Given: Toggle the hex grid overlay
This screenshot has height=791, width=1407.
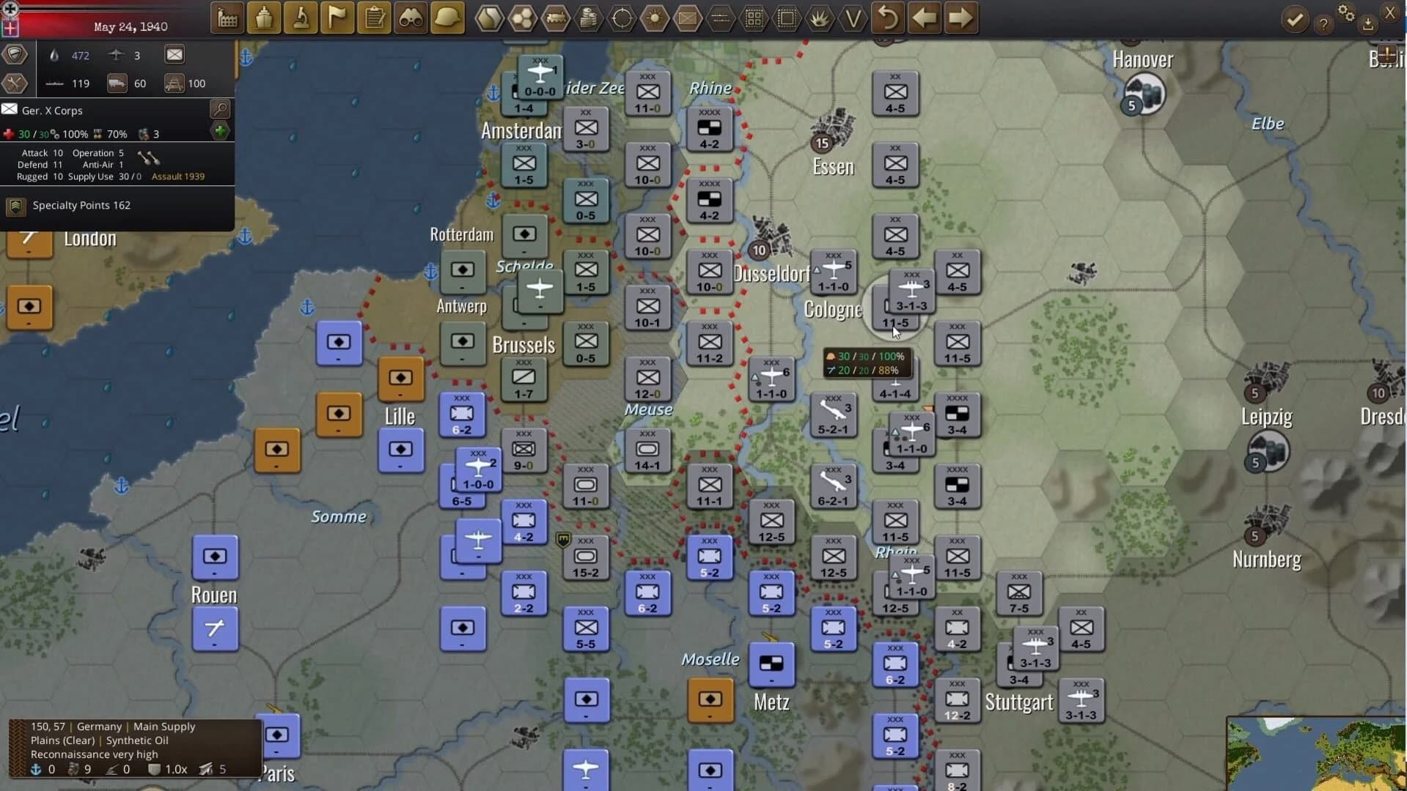Looking at the screenshot, I should pos(754,18).
